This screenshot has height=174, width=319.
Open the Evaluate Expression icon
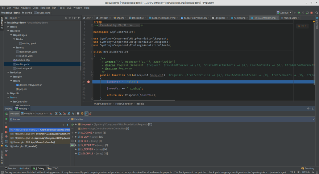tap(78, 113)
